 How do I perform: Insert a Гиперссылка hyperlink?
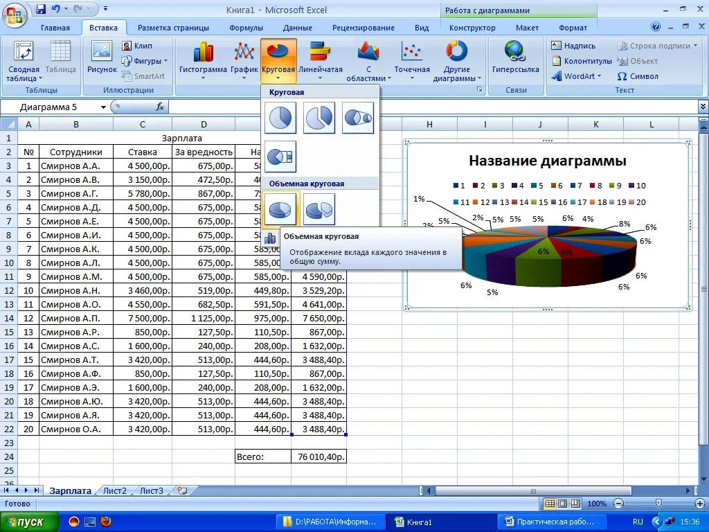(x=515, y=57)
